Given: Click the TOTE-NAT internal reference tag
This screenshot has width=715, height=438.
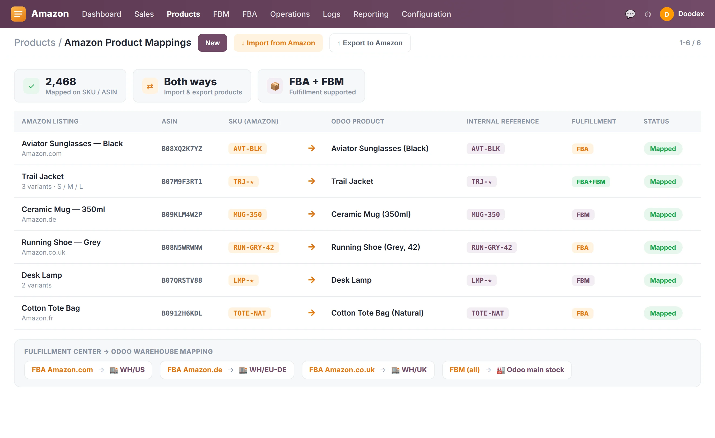Looking at the screenshot, I should tap(487, 313).
